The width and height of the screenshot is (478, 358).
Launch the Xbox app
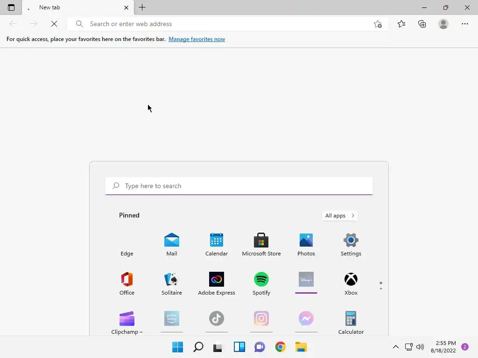(x=351, y=284)
